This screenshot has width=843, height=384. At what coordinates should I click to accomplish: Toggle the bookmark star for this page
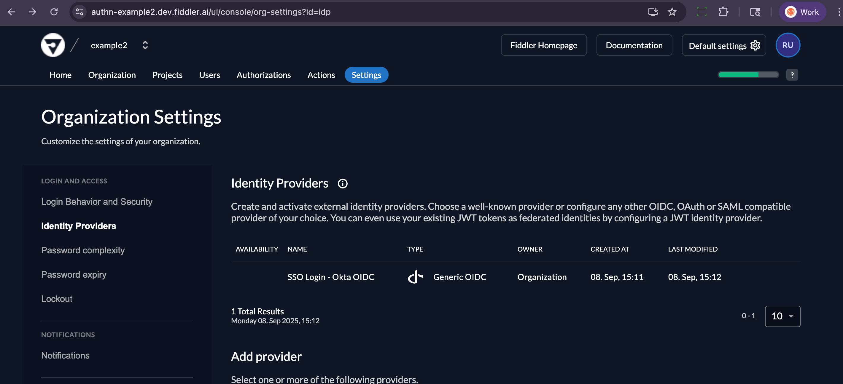point(672,12)
